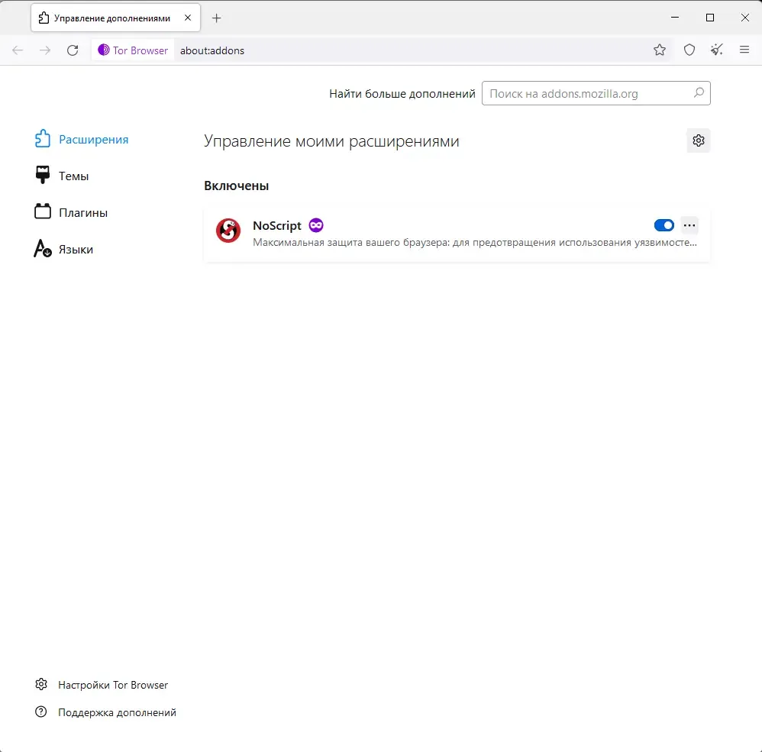Open the hamburger application menu
The width and height of the screenshot is (762, 752).
(x=744, y=50)
